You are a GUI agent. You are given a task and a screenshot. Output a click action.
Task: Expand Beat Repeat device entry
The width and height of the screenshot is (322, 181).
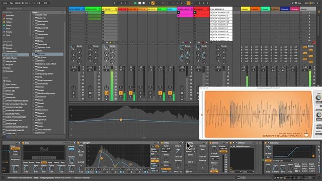[x=33, y=21]
